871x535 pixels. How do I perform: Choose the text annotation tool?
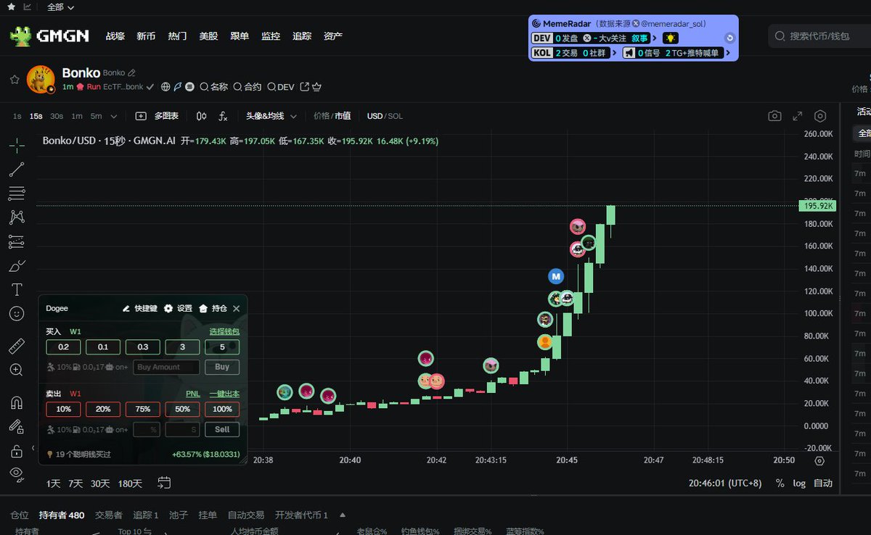coord(17,289)
